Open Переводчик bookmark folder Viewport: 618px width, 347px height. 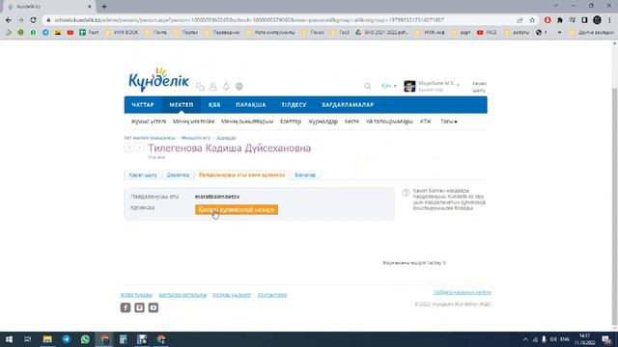(x=223, y=33)
